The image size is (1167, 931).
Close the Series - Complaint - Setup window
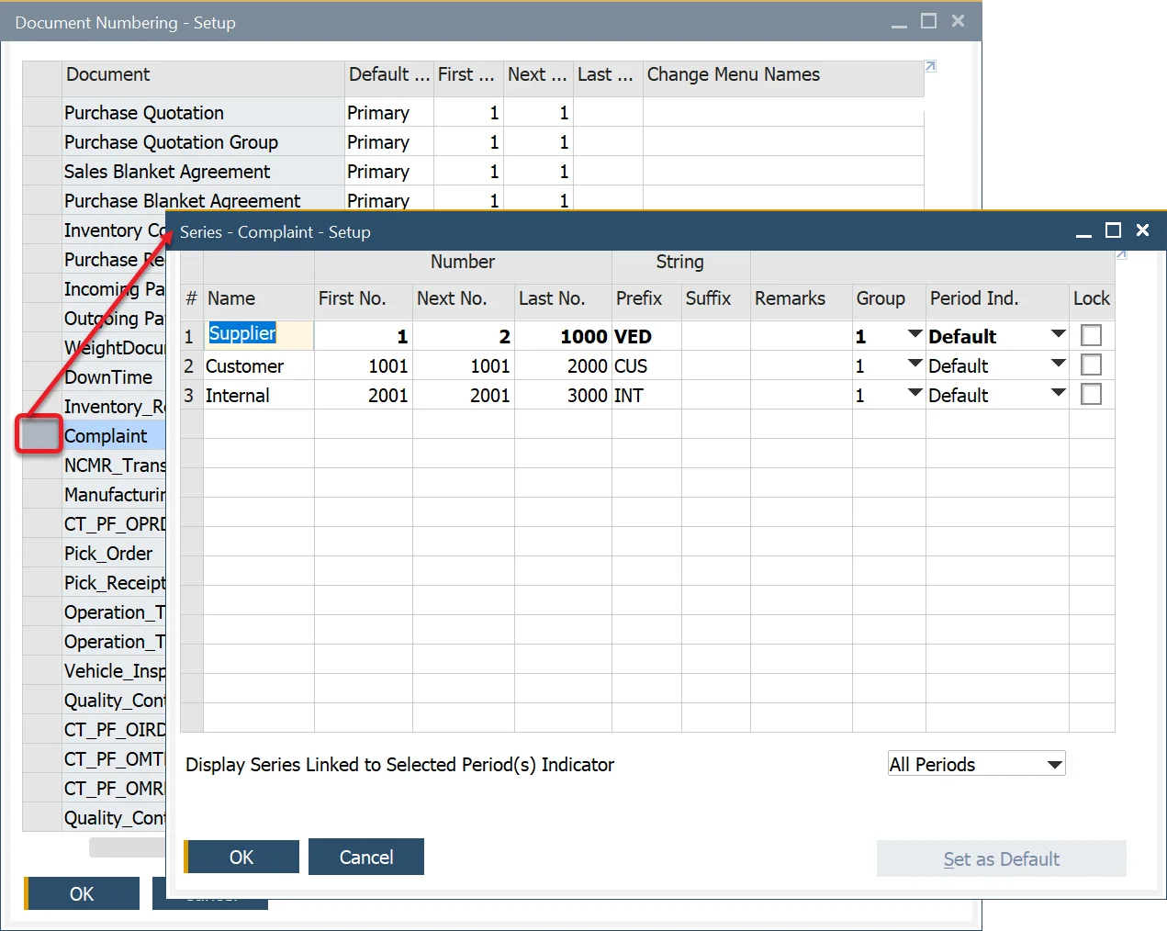[1142, 230]
